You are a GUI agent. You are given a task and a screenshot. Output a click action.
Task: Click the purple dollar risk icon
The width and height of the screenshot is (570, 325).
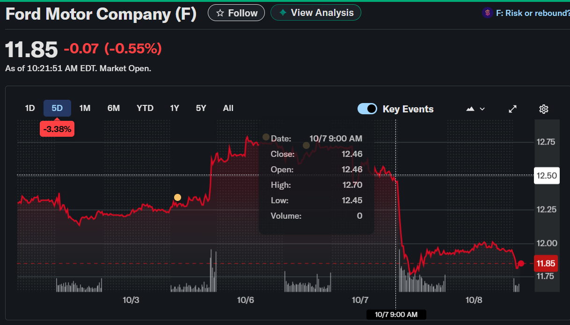488,13
